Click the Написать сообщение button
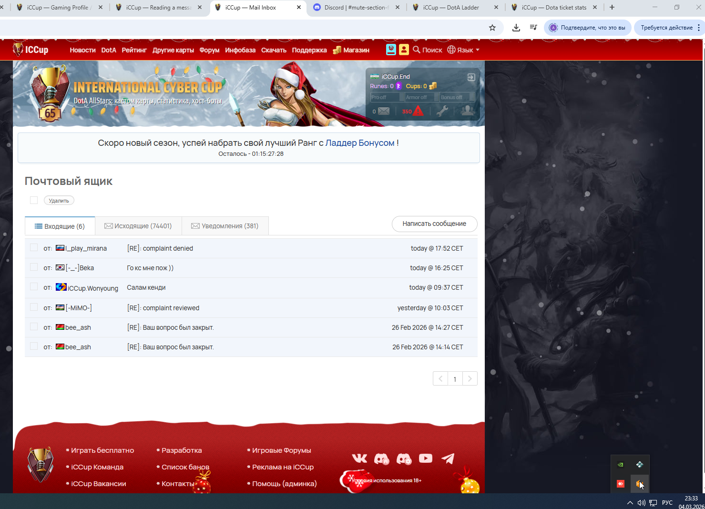This screenshot has width=705, height=509. tap(434, 224)
